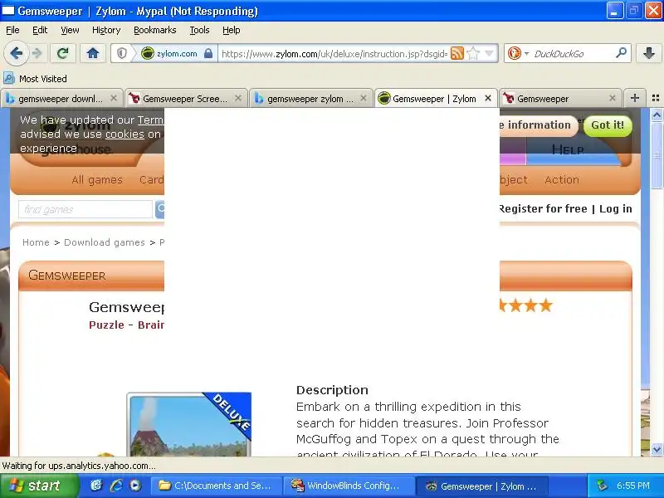Reload the page with the refresh icon
This screenshot has height=498, width=664.
(x=63, y=53)
